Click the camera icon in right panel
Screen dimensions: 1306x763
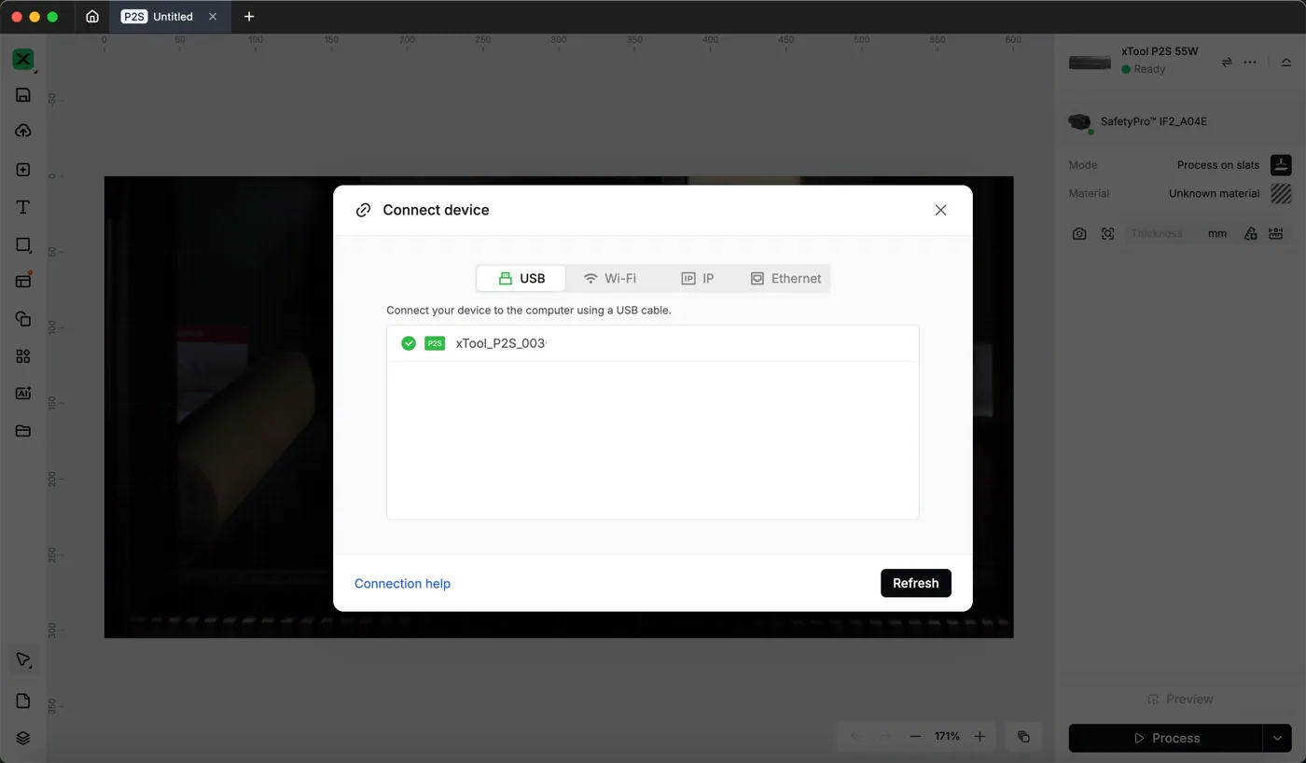pos(1079,234)
